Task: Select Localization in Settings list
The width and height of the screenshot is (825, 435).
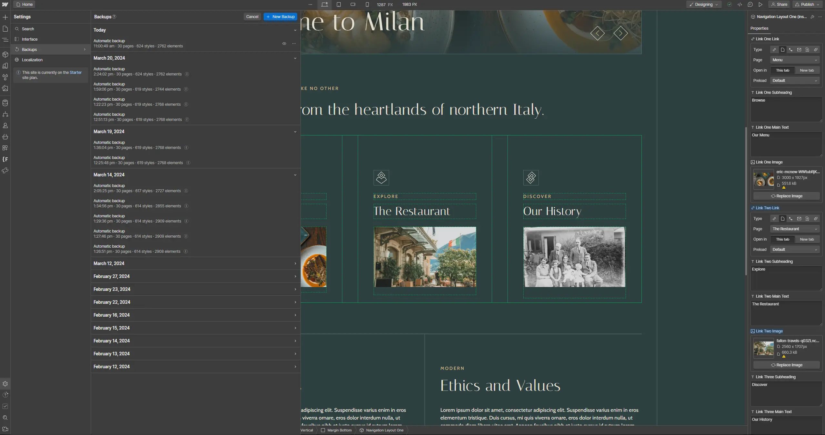Action: (32, 60)
